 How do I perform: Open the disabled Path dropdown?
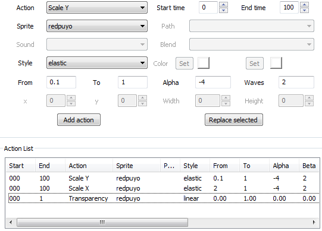tap(252, 26)
